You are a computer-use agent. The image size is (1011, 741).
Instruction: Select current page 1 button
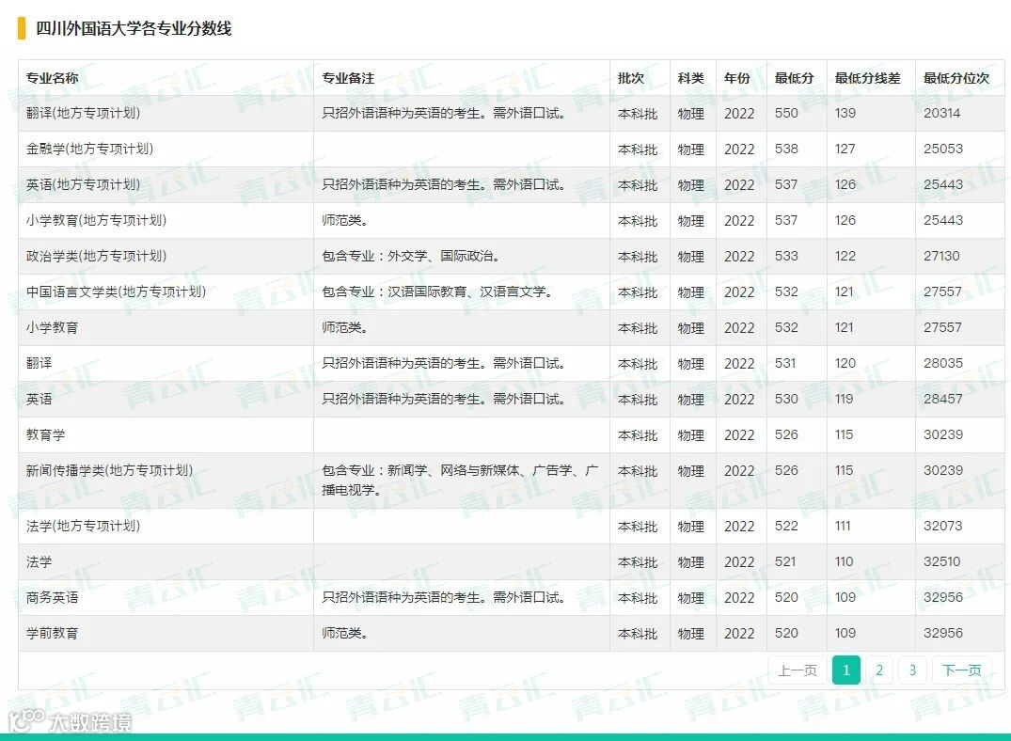pos(845,670)
